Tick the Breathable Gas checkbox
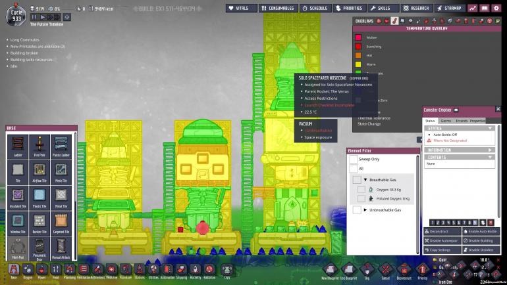Screen dimensions: 507x285 pyautogui.click(x=357, y=180)
